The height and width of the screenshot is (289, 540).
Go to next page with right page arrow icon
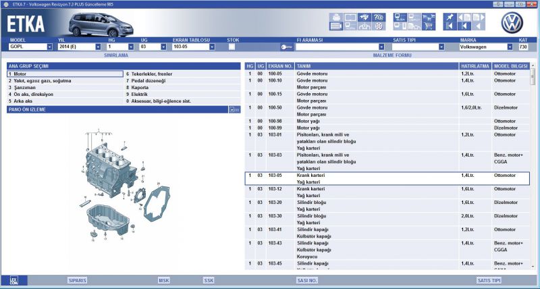click(478, 18)
